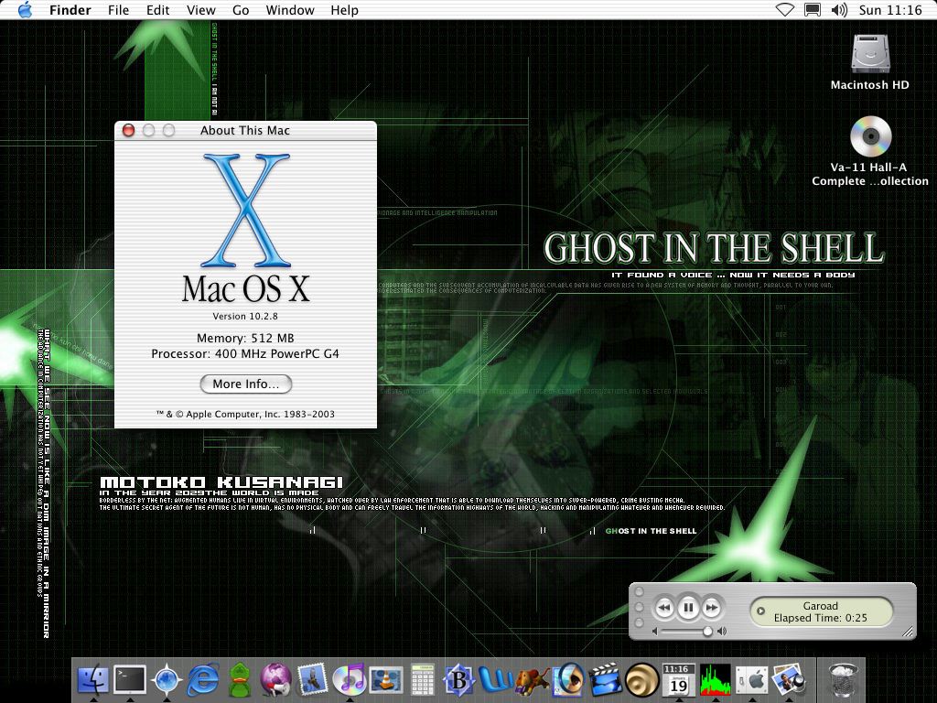The width and height of the screenshot is (937, 703).
Task: Open the CPU activity monitor icon
Action: tap(716, 679)
